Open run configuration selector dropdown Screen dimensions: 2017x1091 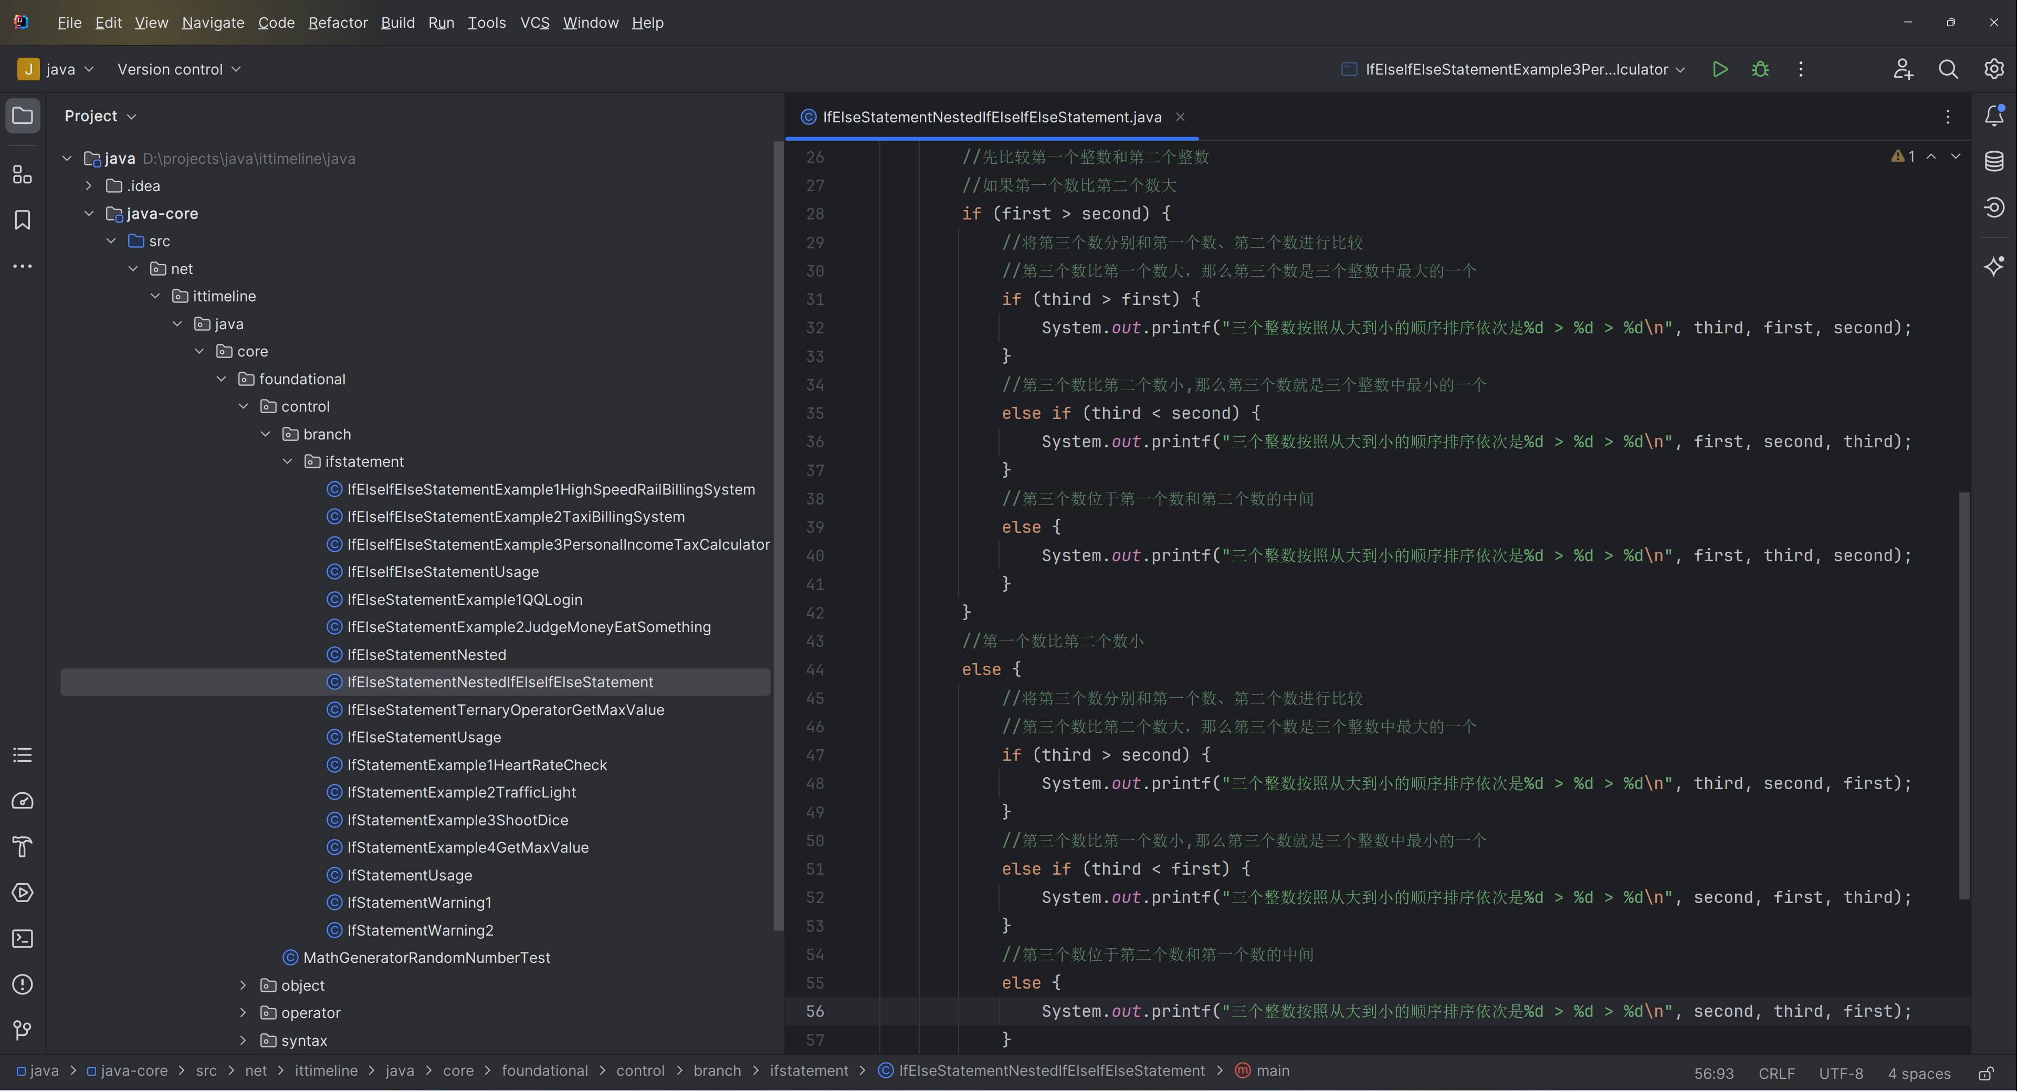(x=1514, y=69)
